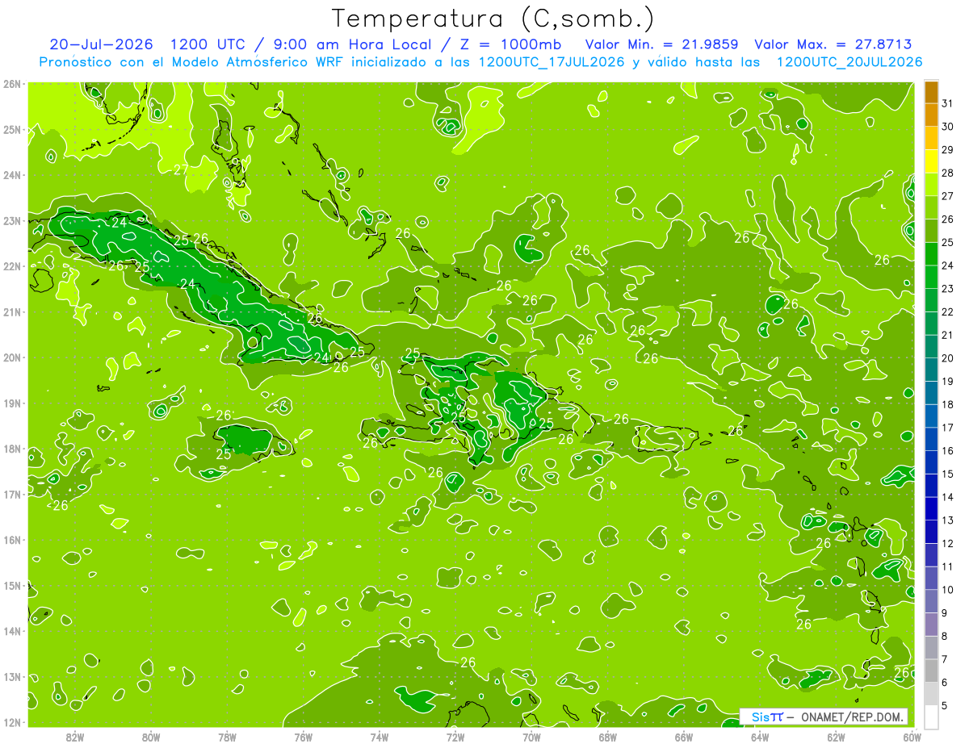Viewport: 969px width, 748px height.
Task: Click the colorbar label "15"
Action: (947, 474)
